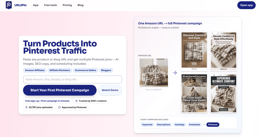Click the Watch Demo button
260x137 pixels.
(110, 90)
